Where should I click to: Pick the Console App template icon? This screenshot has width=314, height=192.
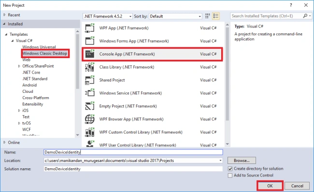[90, 54]
